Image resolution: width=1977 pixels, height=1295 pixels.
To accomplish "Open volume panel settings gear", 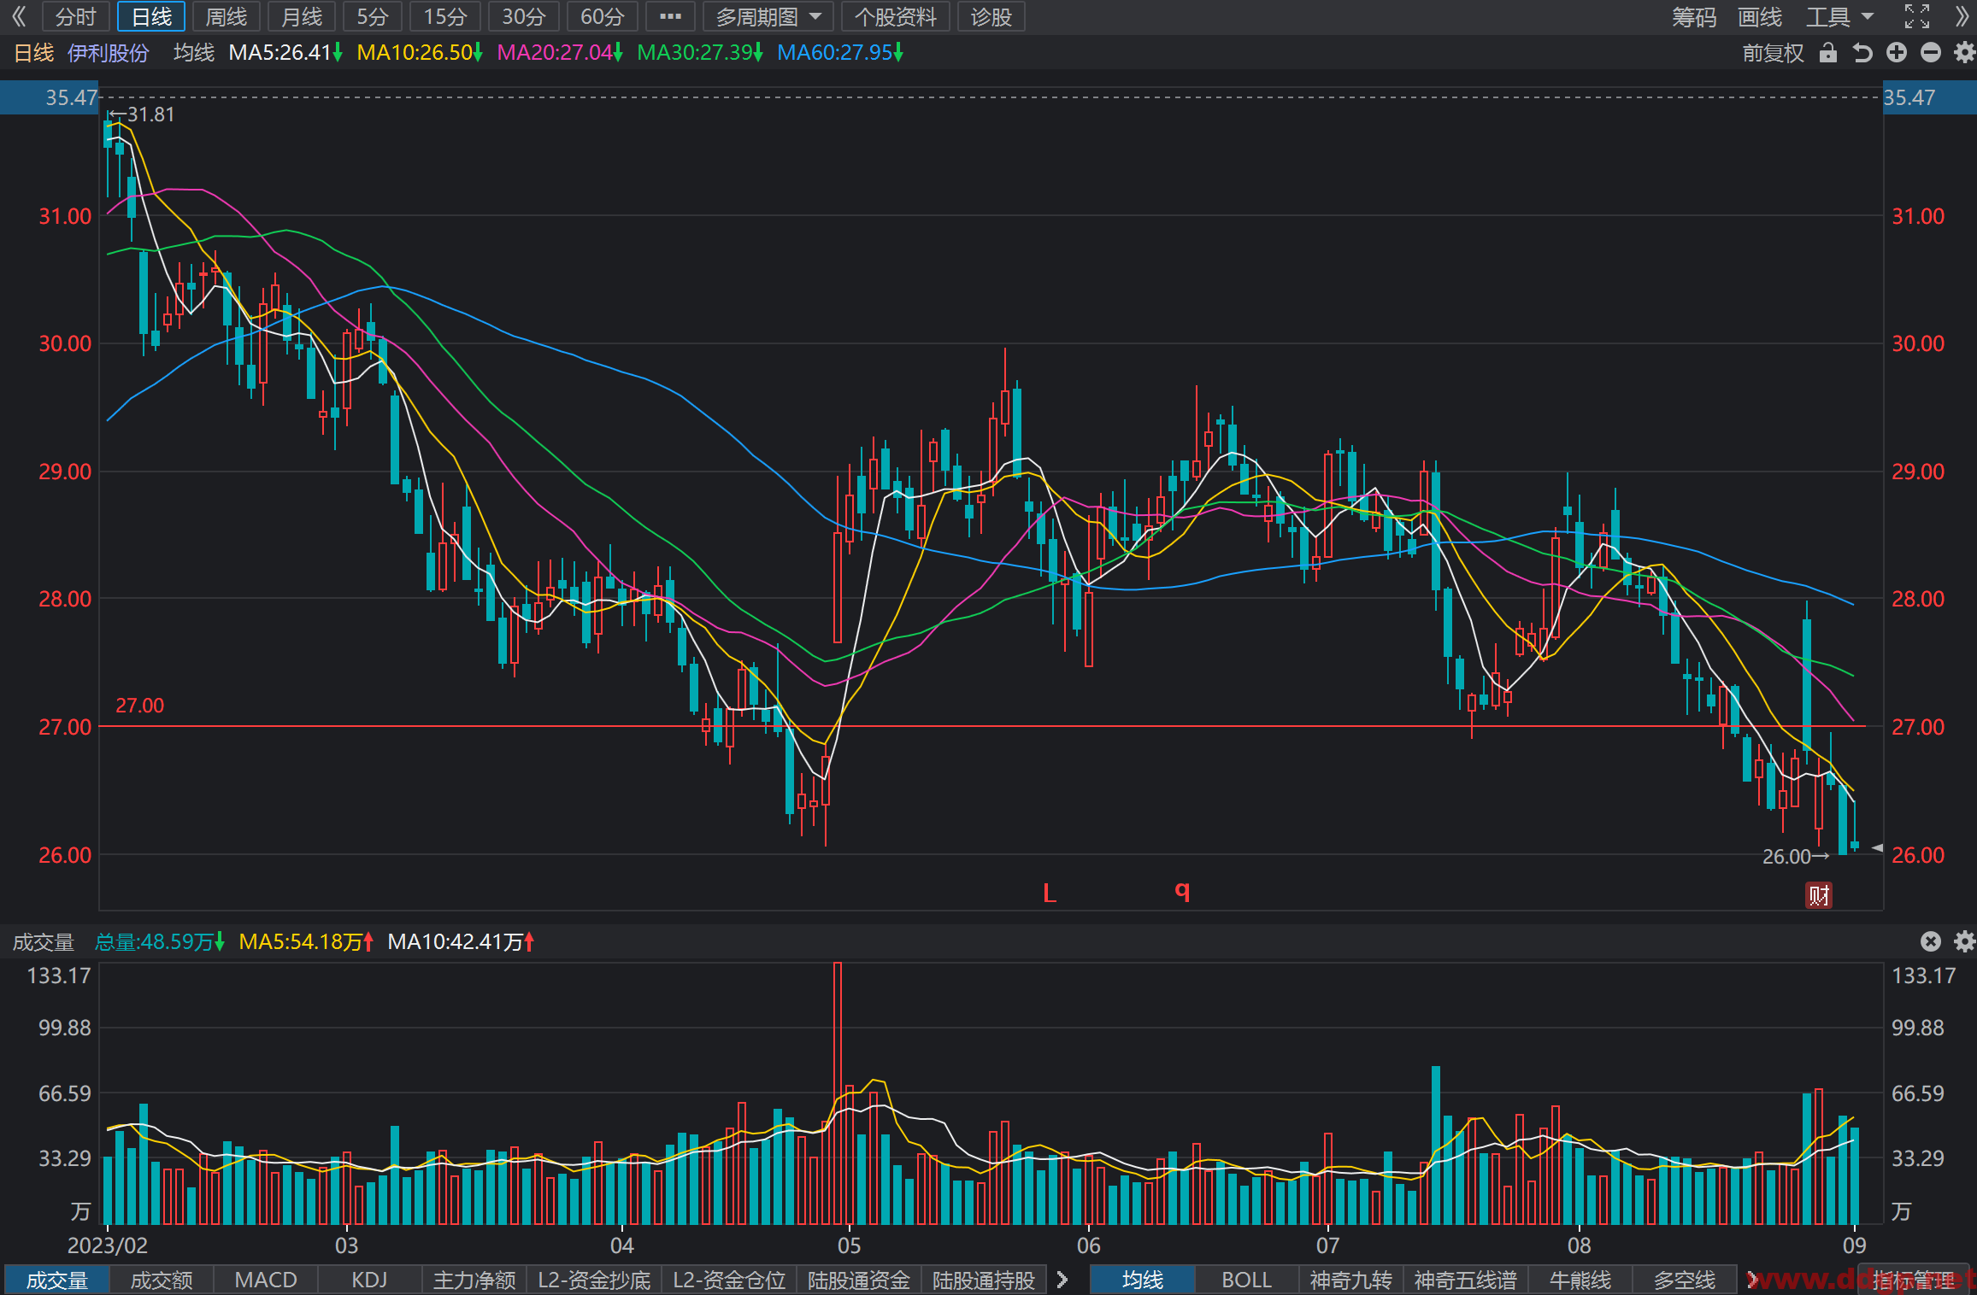I will click(1964, 941).
